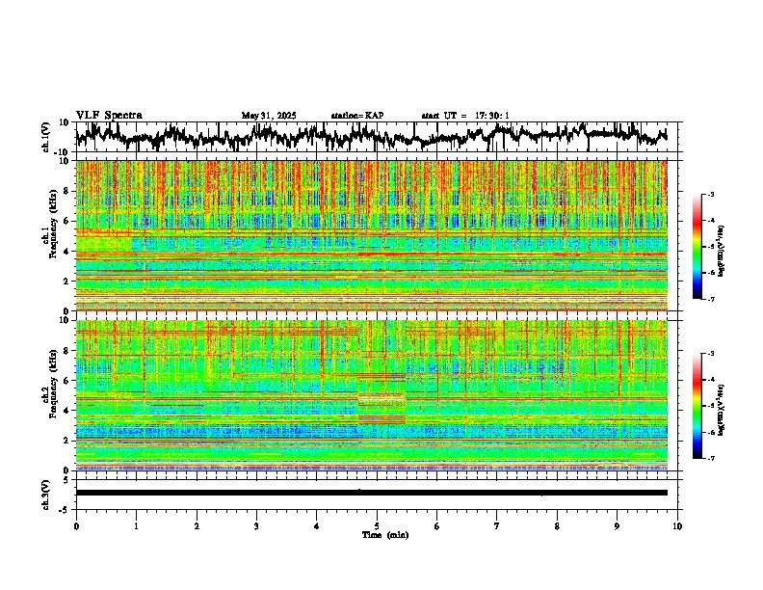Screen dimensions: 763x590
Task: Click the "4" tick on the time axis
Action: [316, 526]
